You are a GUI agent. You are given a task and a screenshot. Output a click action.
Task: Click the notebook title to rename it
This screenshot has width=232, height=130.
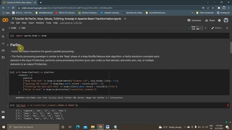point(68,19)
